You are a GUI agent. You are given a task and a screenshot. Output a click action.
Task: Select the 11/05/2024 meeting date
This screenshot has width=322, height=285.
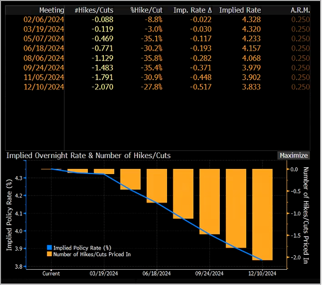(44, 77)
